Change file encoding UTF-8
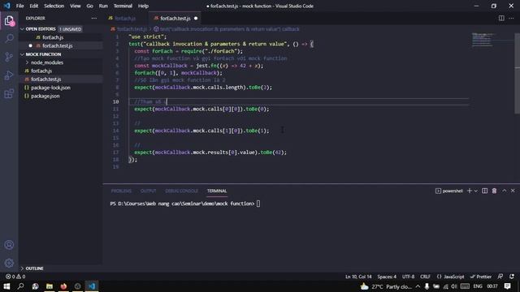The width and height of the screenshot is (520, 292). [408, 277]
